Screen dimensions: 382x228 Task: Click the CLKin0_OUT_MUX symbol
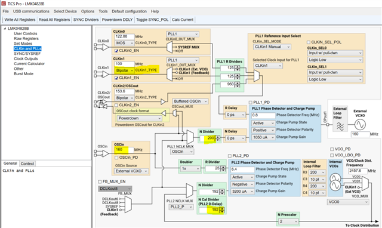[170, 47]
